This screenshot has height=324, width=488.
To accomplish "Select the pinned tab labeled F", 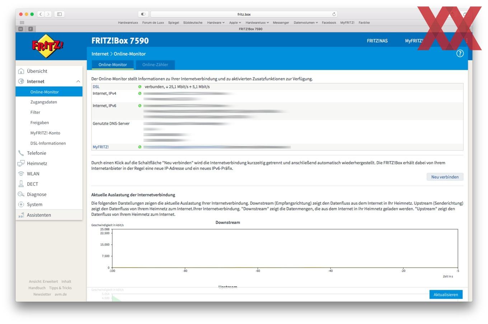I will point(30,29).
